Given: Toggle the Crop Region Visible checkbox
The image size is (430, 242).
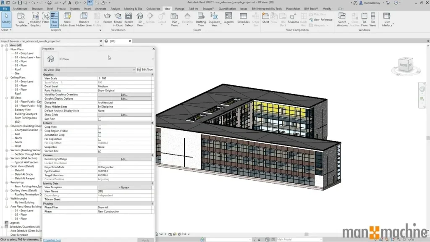Looking at the screenshot, I should pos(100,131).
